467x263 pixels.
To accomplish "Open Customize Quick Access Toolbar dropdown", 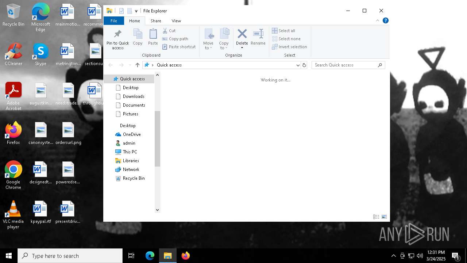I will (x=136, y=11).
